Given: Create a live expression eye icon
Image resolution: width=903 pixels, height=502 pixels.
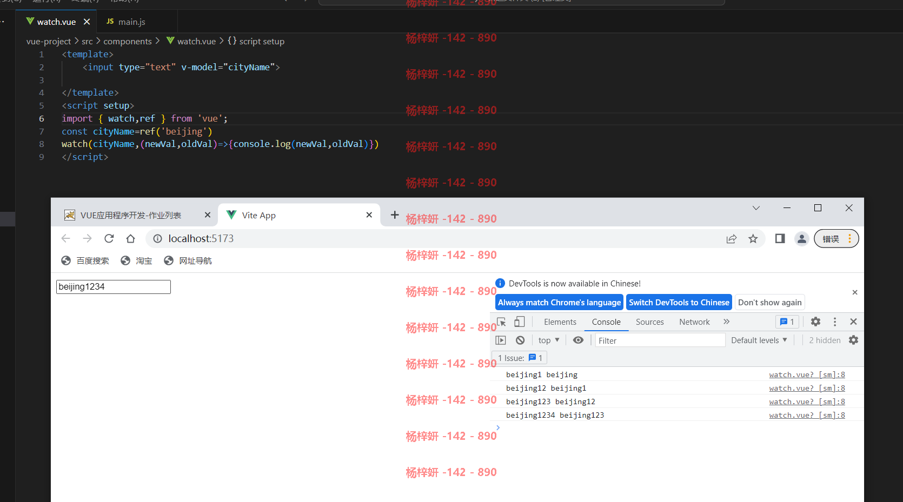Looking at the screenshot, I should (x=578, y=340).
